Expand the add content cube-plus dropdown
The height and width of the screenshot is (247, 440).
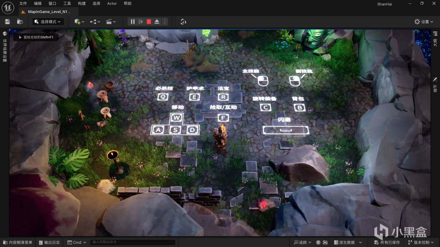[79, 22]
